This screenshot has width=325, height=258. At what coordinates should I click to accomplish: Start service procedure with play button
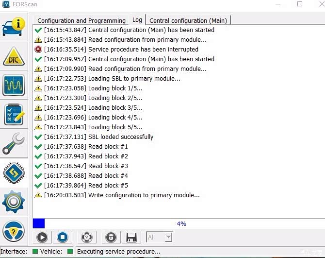[42, 237]
